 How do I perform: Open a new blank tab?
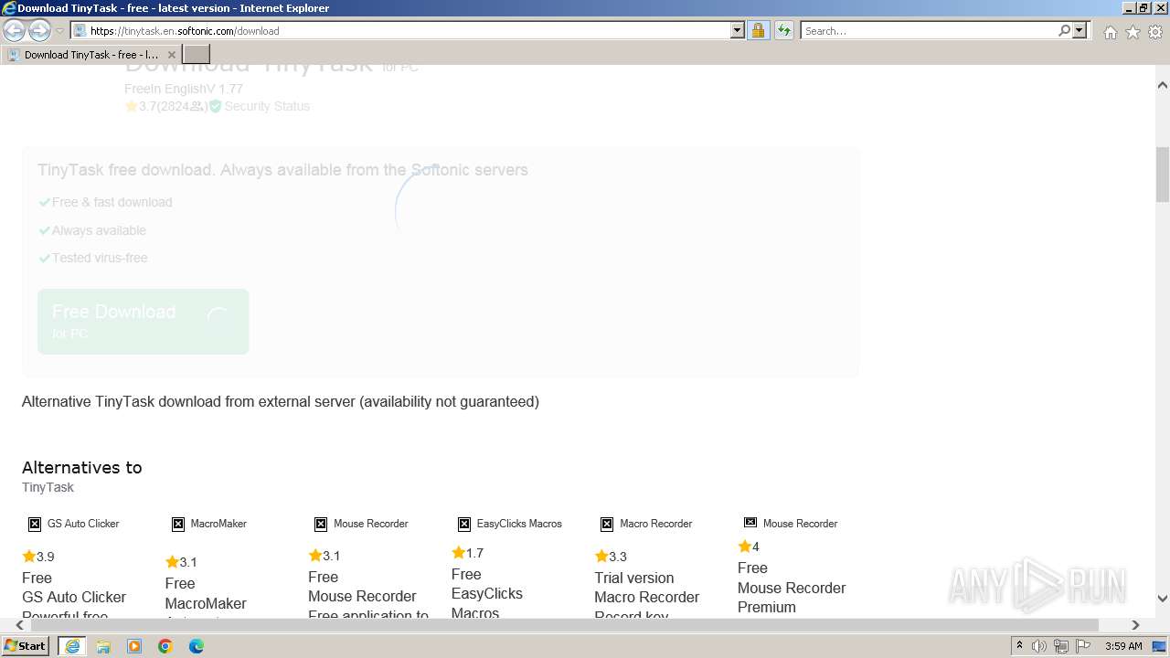[x=197, y=54]
